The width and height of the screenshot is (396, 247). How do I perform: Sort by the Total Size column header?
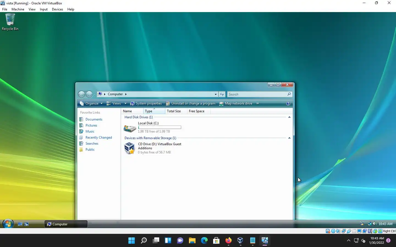point(176,111)
